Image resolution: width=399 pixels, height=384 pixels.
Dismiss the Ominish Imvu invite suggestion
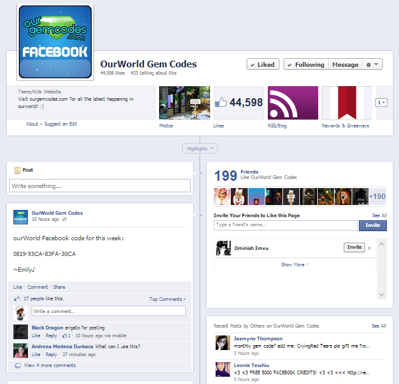pyautogui.click(x=369, y=248)
